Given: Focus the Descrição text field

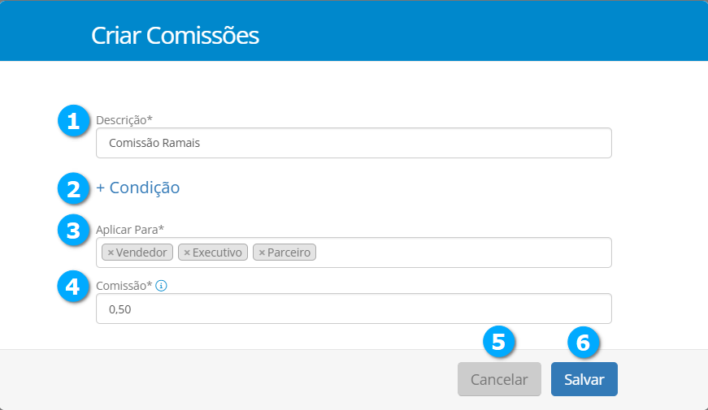Looking at the screenshot, I should [354, 143].
